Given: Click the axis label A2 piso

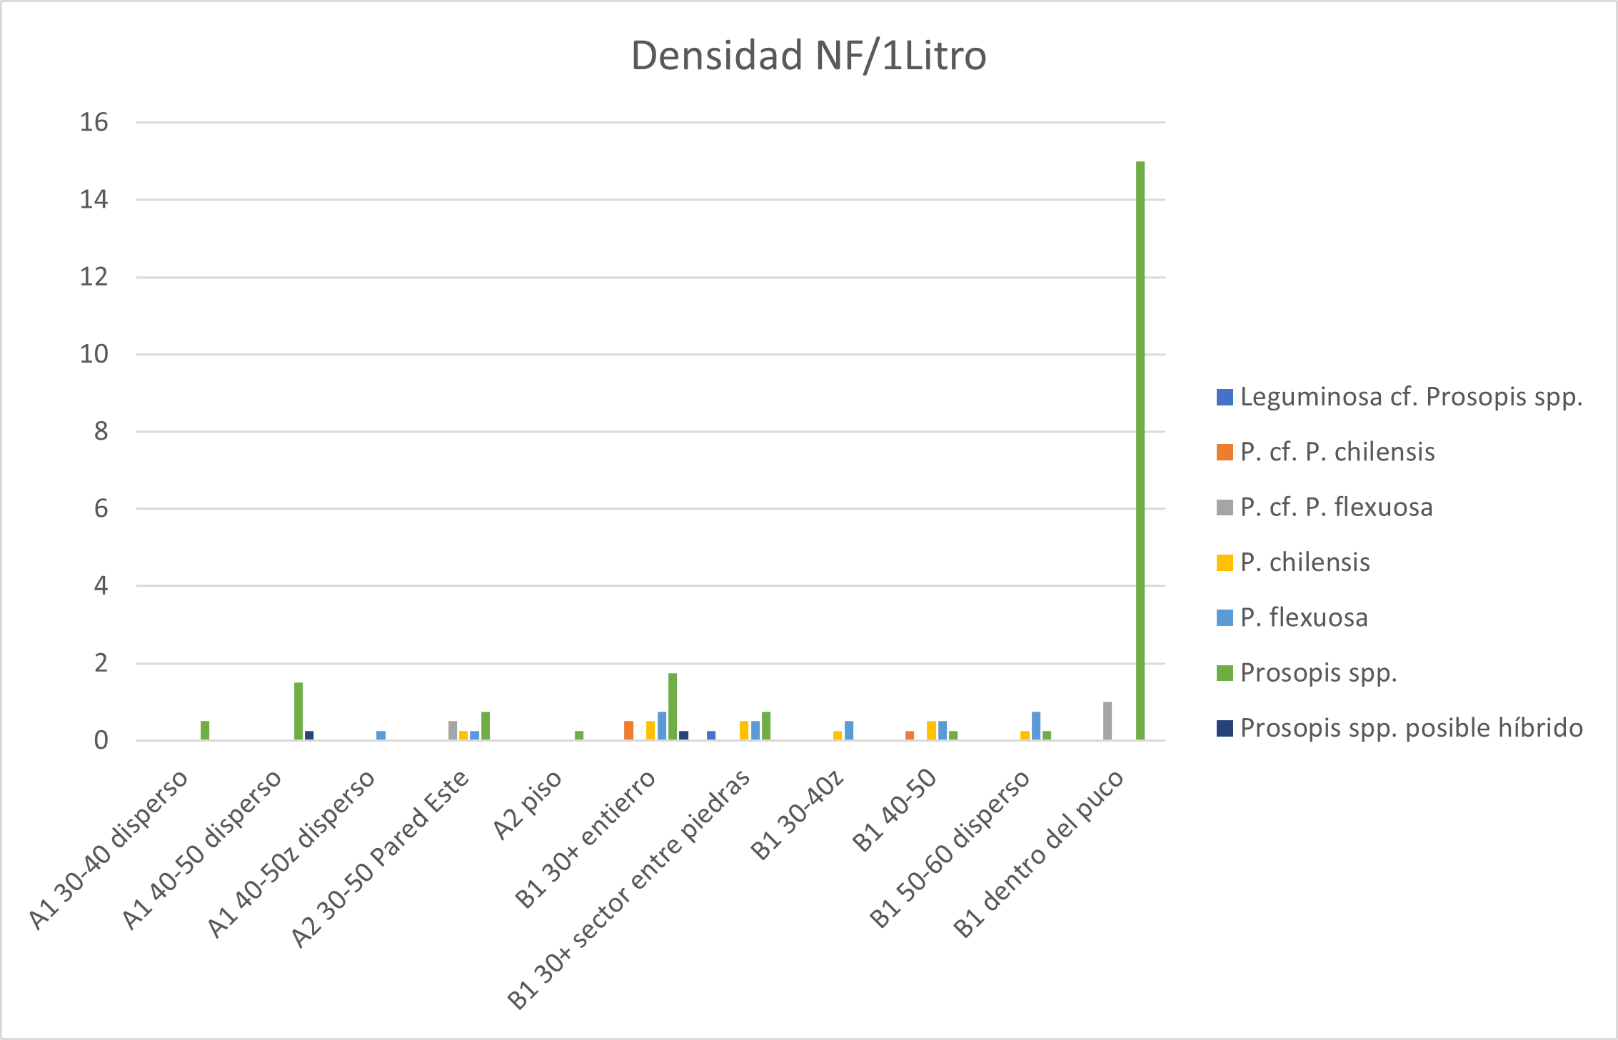Looking at the screenshot, I should (528, 805).
